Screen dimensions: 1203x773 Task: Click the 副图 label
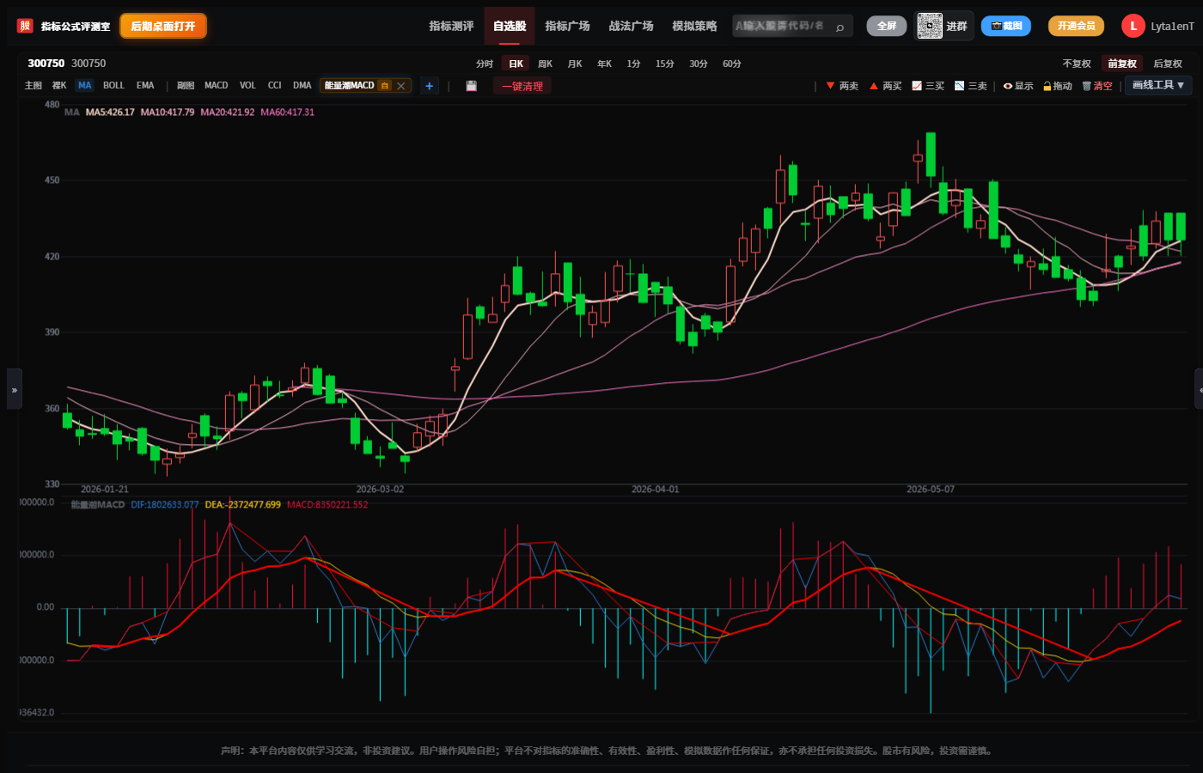(186, 86)
